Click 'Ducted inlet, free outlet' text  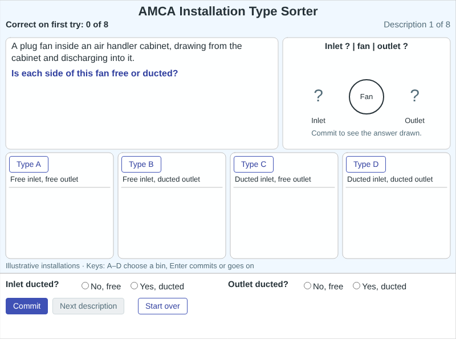point(273,179)
